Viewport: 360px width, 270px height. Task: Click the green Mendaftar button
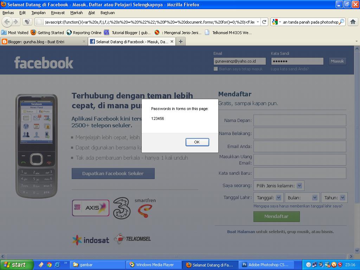point(276,217)
